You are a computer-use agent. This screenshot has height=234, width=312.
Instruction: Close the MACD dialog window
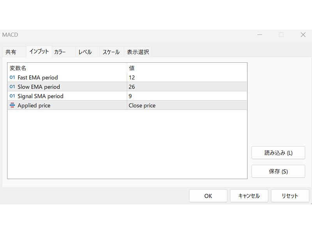(303, 35)
